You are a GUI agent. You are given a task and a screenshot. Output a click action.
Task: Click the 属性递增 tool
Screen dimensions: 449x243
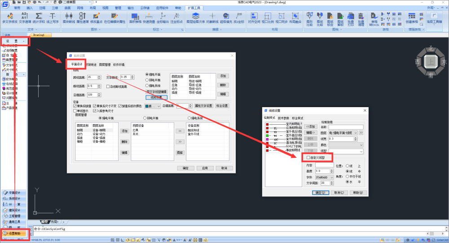tap(83, 18)
